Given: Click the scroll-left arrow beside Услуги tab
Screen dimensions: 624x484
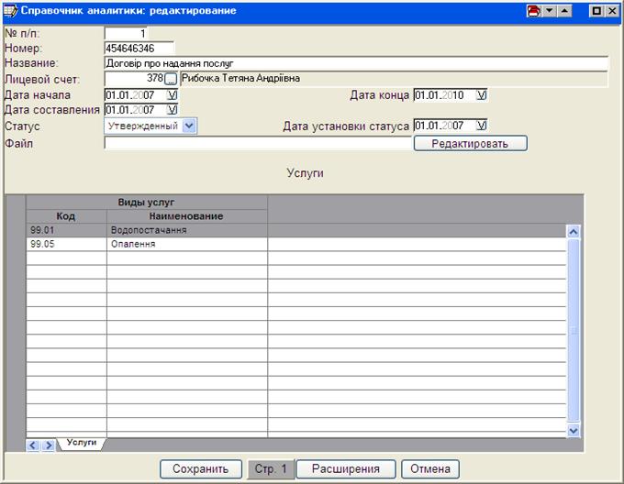Looking at the screenshot, I should (x=33, y=445).
